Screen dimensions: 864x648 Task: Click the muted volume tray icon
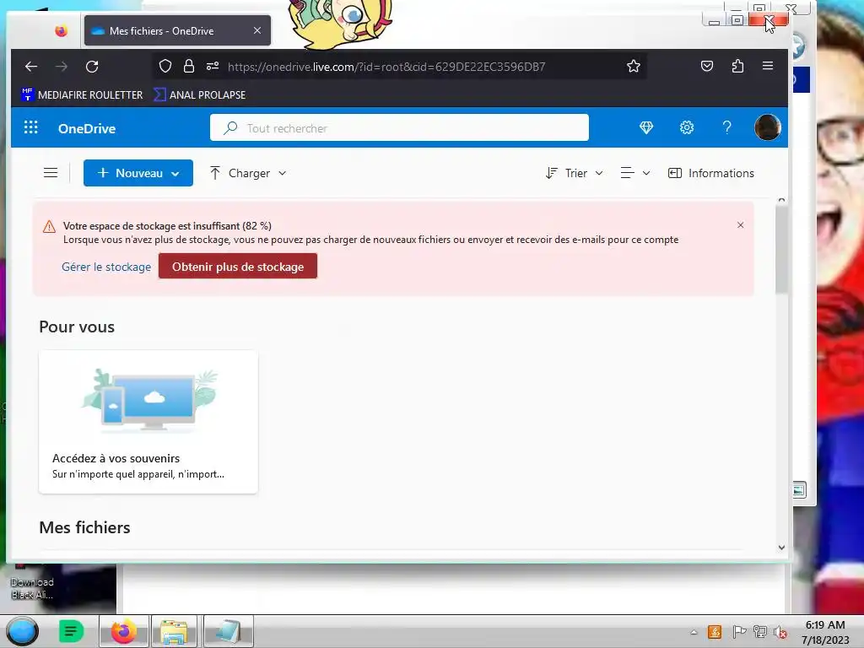[780, 632]
